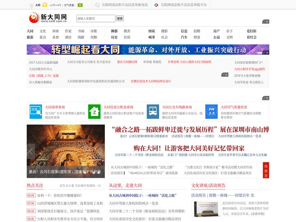Click the 广告 tag above service cards
Screen dimensions: 296x222
pos(266,98)
